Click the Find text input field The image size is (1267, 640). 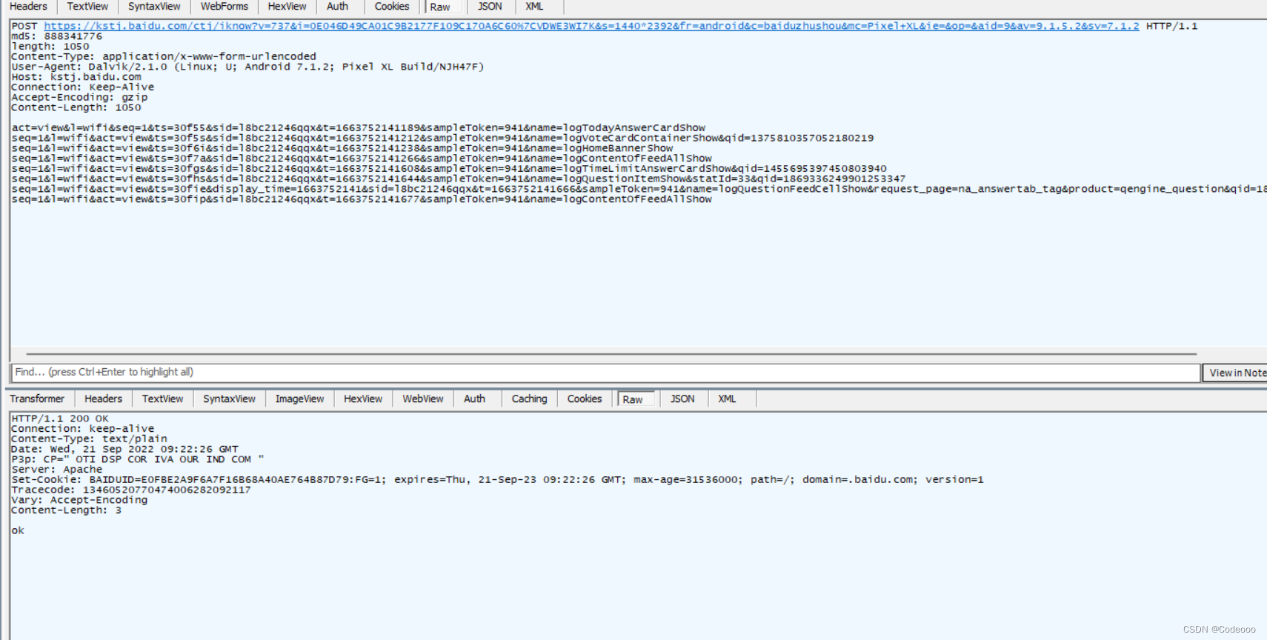[605, 373]
